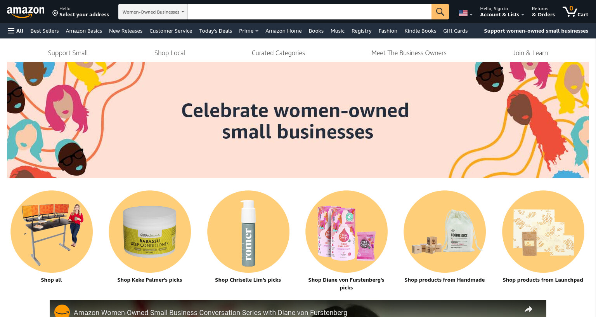596x317 pixels.
Task: Click Support women-owned small businesses link
Action: pyautogui.click(x=536, y=31)
